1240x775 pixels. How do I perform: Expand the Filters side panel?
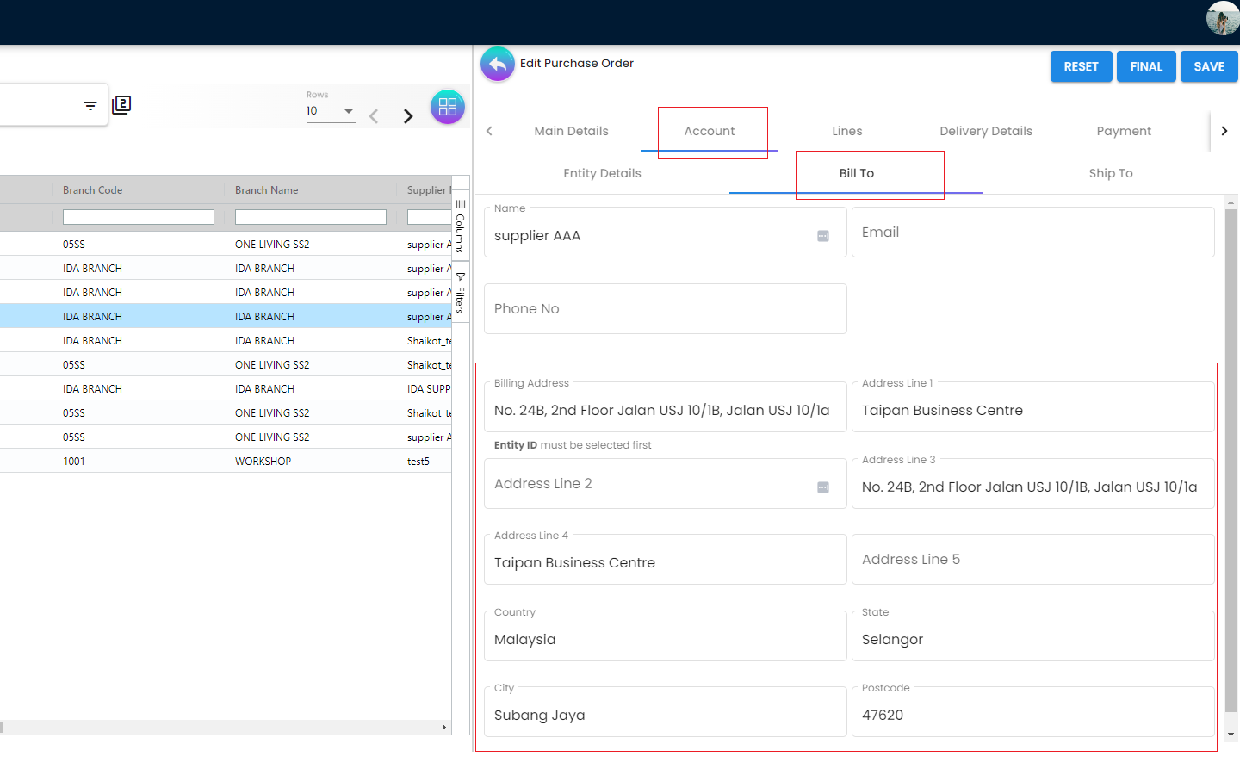461,293
